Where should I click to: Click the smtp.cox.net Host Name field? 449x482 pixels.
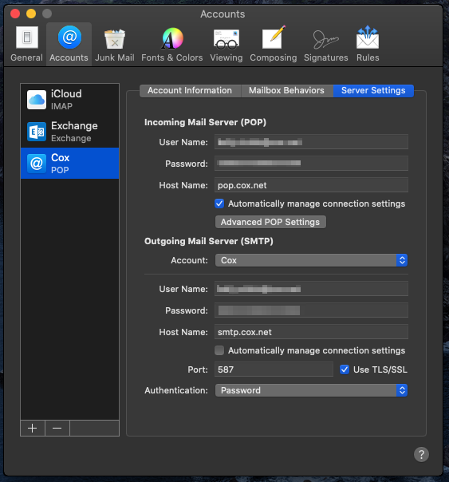pyautogui.click(x=311, y=332)
